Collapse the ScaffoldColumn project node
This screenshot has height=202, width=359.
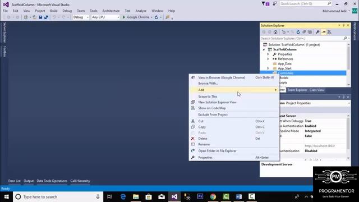click(264, 49)
